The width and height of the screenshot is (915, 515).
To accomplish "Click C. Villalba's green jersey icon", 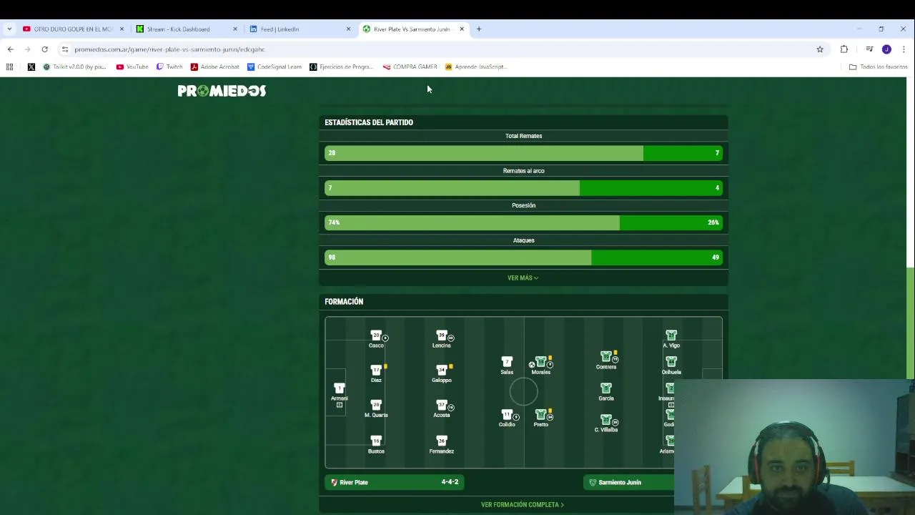I will [606, 420].
